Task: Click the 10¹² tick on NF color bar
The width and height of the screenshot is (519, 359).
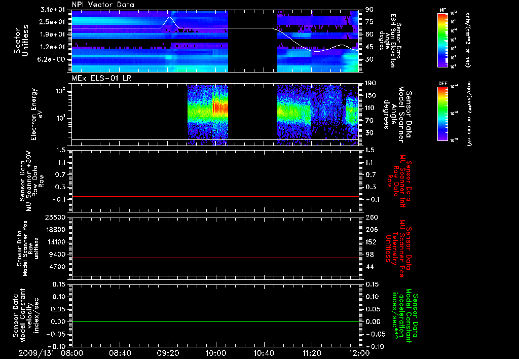Action: pyautogui.click(x=454, y=14)
